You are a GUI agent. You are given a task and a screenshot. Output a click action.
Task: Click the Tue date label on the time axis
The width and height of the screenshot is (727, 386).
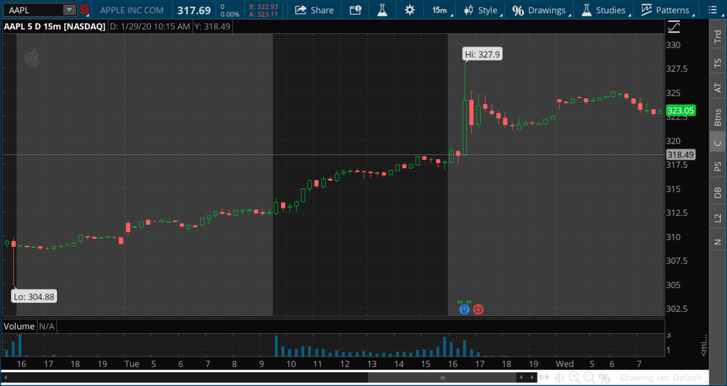point(132,364)
